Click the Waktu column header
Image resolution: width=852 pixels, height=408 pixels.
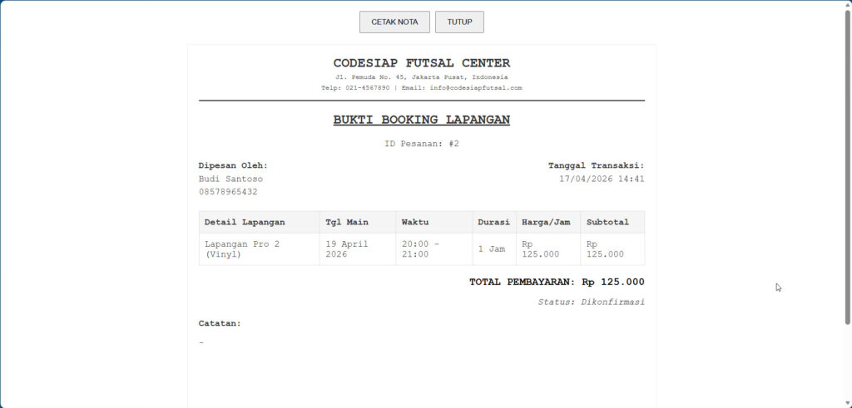click(415, 222)
